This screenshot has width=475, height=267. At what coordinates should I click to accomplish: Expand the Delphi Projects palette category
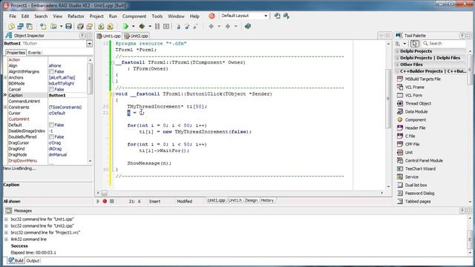point(397,51)
